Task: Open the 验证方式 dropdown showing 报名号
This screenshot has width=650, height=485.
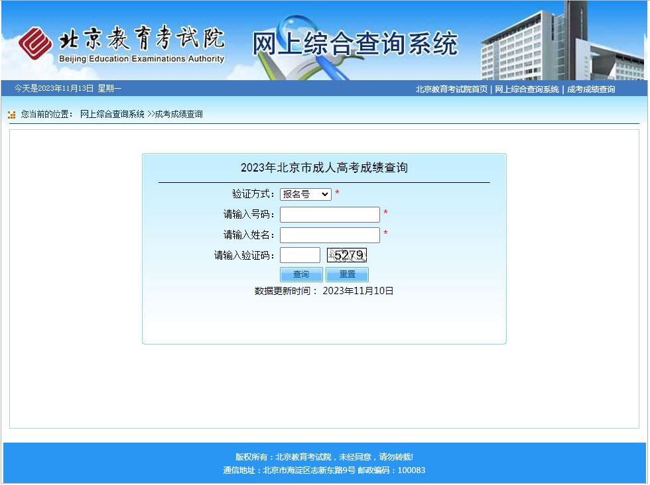Action: click(305, 194)
